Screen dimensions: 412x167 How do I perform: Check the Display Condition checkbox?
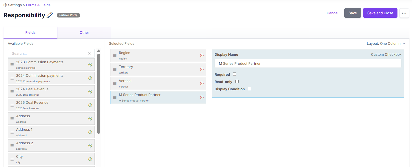[x=250, y=89]
